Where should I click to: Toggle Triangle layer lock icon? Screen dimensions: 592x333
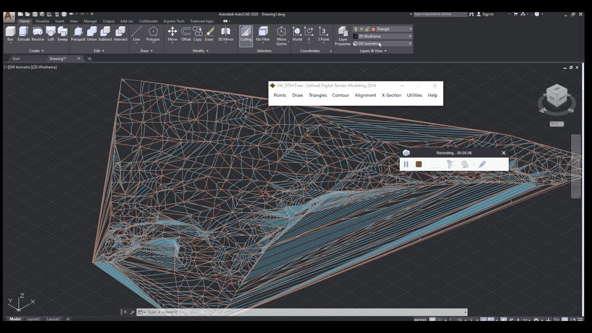tap(367, 29)
